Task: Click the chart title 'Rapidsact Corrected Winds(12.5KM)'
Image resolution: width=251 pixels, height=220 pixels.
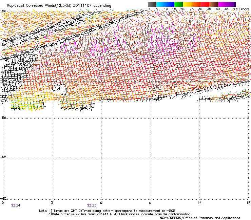Action: [x=39, y=5]
